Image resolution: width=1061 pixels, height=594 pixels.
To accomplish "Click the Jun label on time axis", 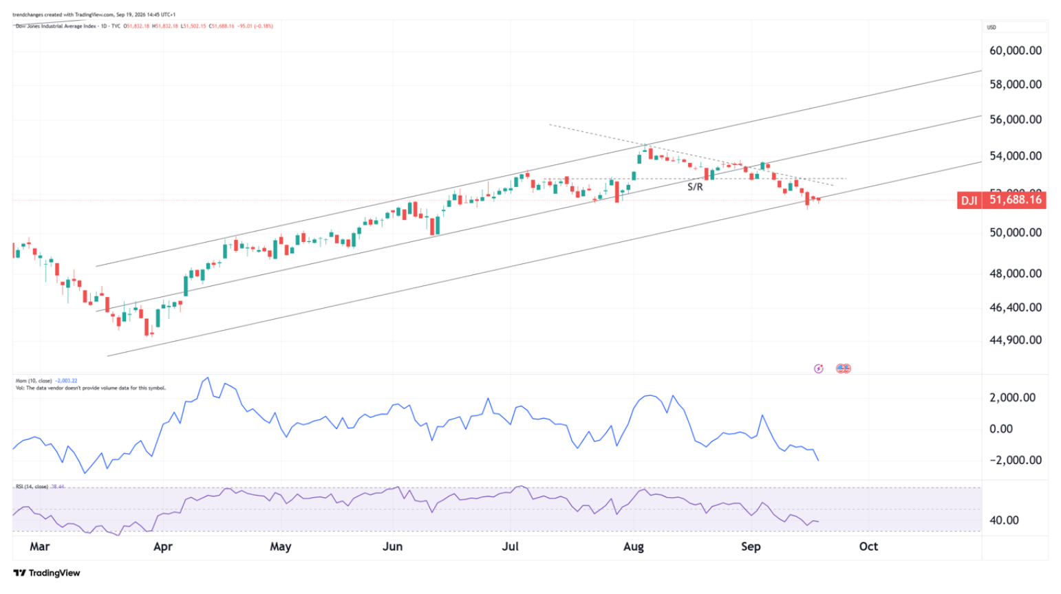I will [392, 547].
